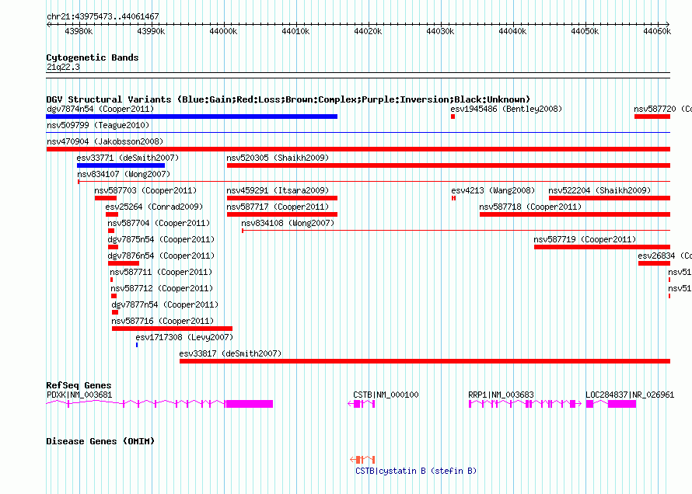Click the dgv7875n54 (Cooper2011) label
Viewport: 692px width, 494px height.
click(161, 239)
